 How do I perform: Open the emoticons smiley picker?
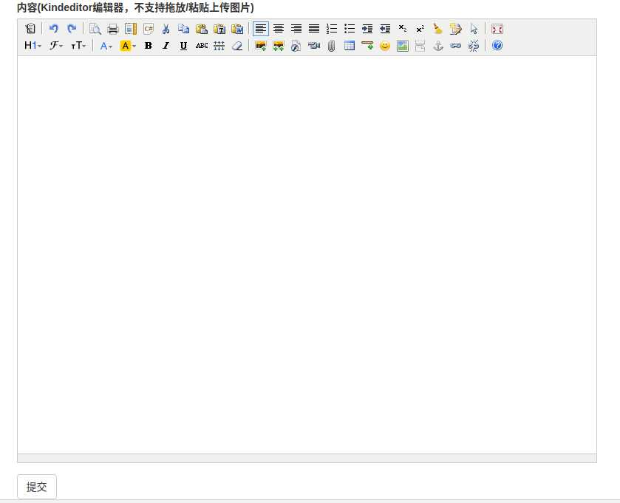tap(385, 46)
